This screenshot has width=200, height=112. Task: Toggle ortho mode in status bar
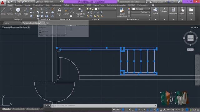(x=132, y=110)
